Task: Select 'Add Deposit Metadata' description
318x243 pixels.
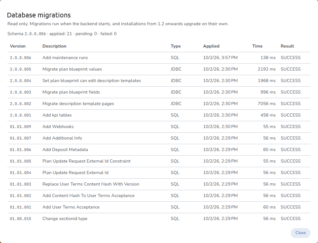Action: [x=65, y=149]
